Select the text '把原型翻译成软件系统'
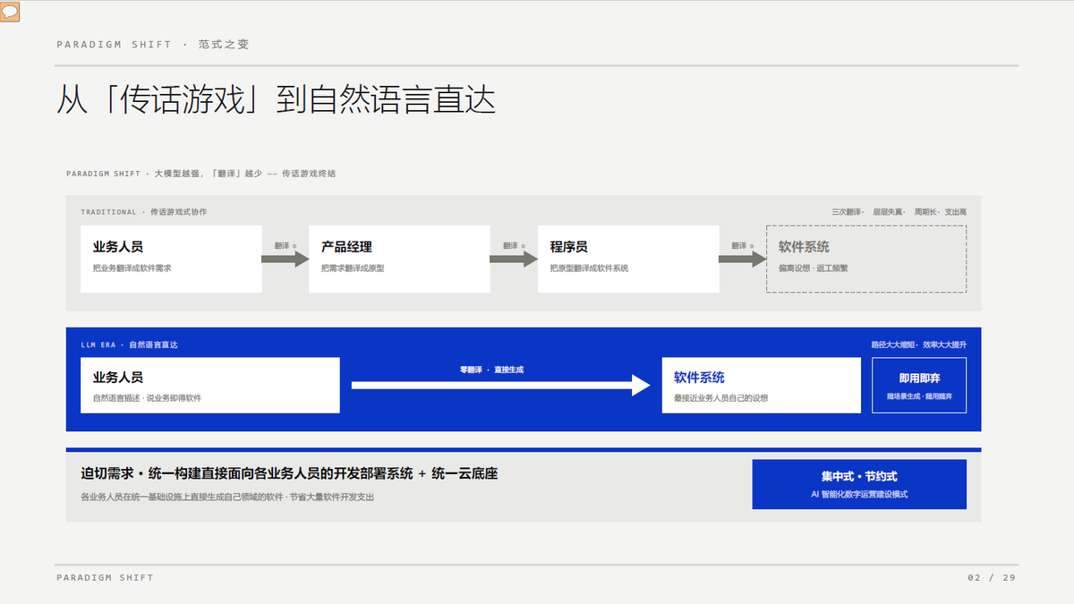This screenshot has width=1074, height=604. pyautogui.click(x=589, y=268)
